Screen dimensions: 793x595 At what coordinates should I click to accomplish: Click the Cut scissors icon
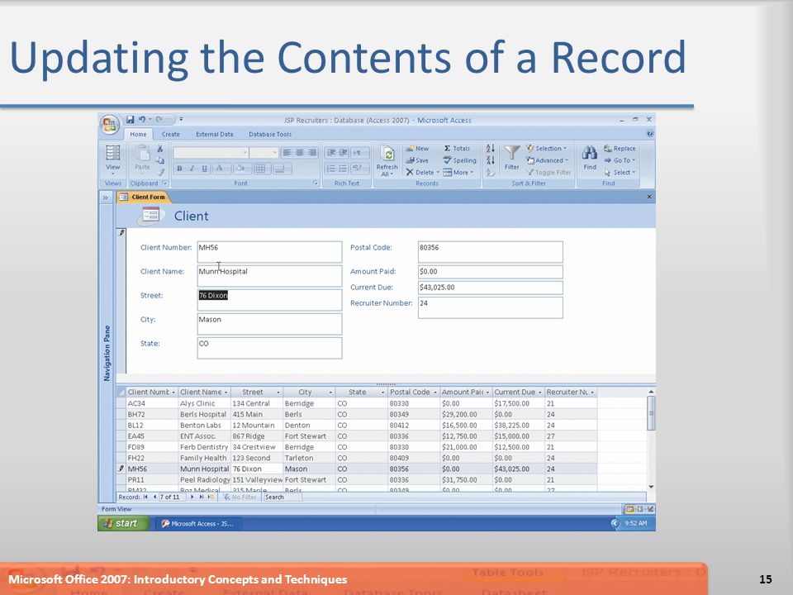[159, 149]
